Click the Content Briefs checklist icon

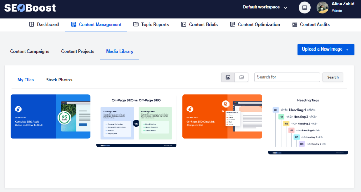pos(183,24)
